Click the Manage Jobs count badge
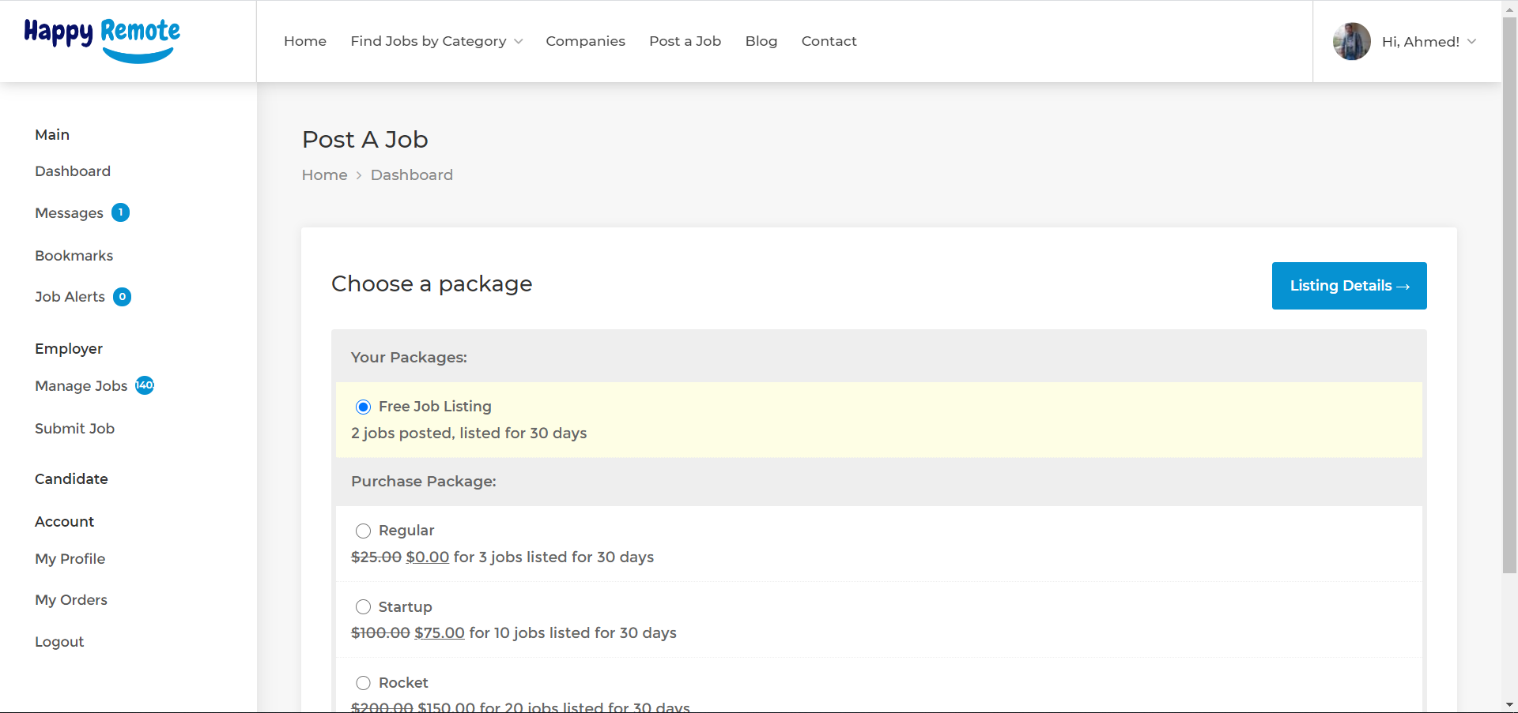Image resolution: width=1518 pixels, height=713 pixels. coord(145,385)
